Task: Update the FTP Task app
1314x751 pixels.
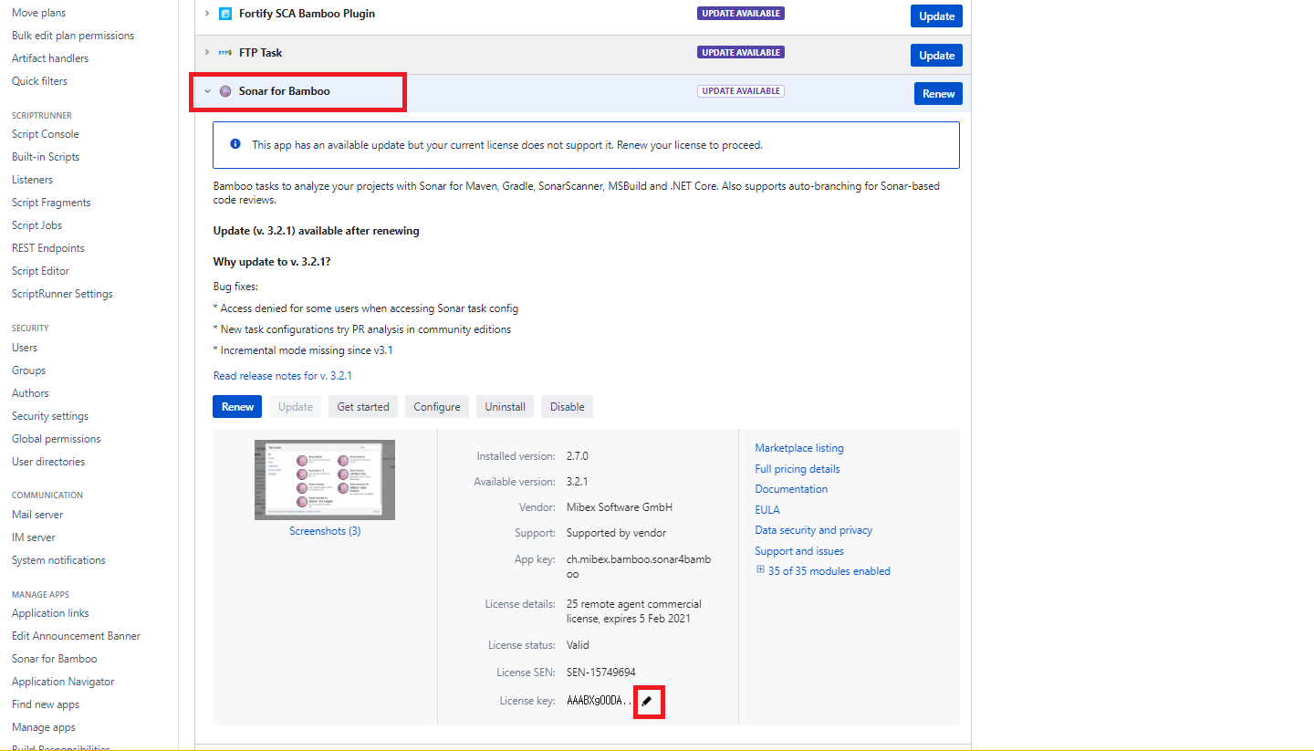Action: [x=936, y=56]
